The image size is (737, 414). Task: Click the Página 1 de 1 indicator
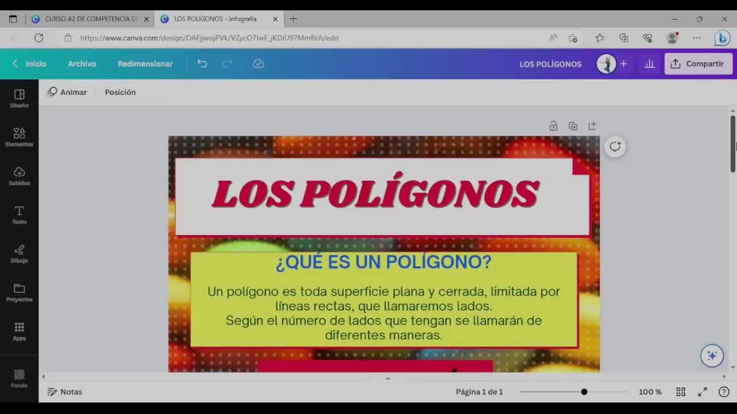[x=479, y=392]
